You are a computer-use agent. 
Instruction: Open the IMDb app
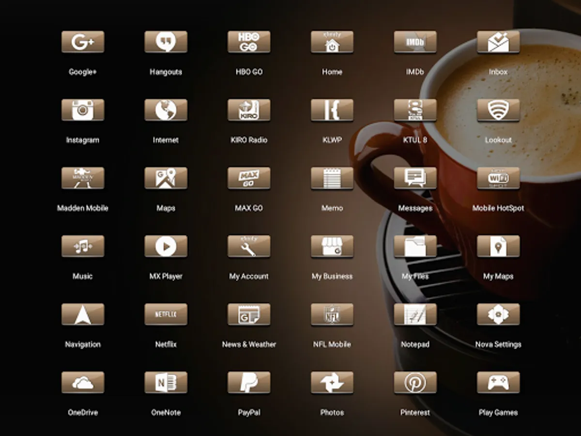tap(415, 43)
